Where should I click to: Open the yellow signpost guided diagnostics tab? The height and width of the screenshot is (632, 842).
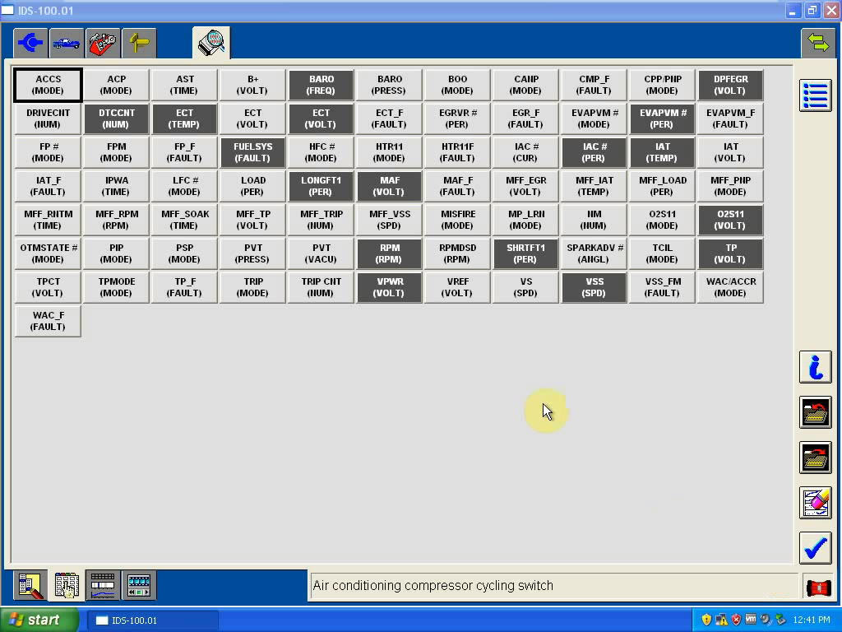pyautogui.click(x=139, y=43)
